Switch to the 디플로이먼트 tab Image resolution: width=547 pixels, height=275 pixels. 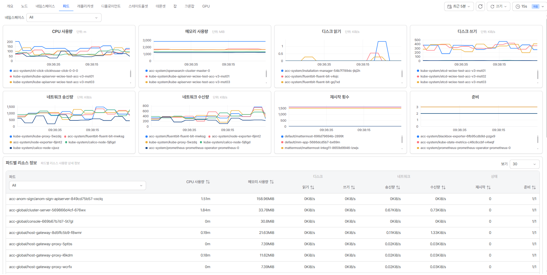pyautogui.click(x=111, y=6)
